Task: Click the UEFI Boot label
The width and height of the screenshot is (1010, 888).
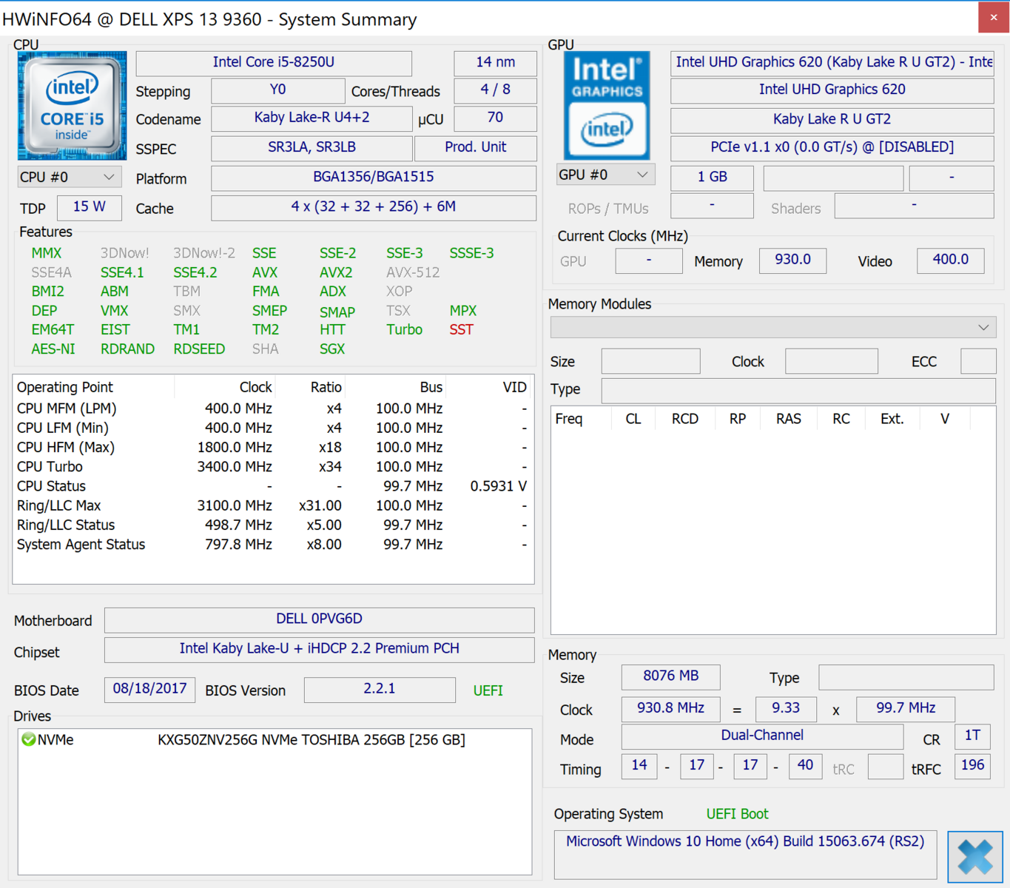Action: [x=737, y=814]
